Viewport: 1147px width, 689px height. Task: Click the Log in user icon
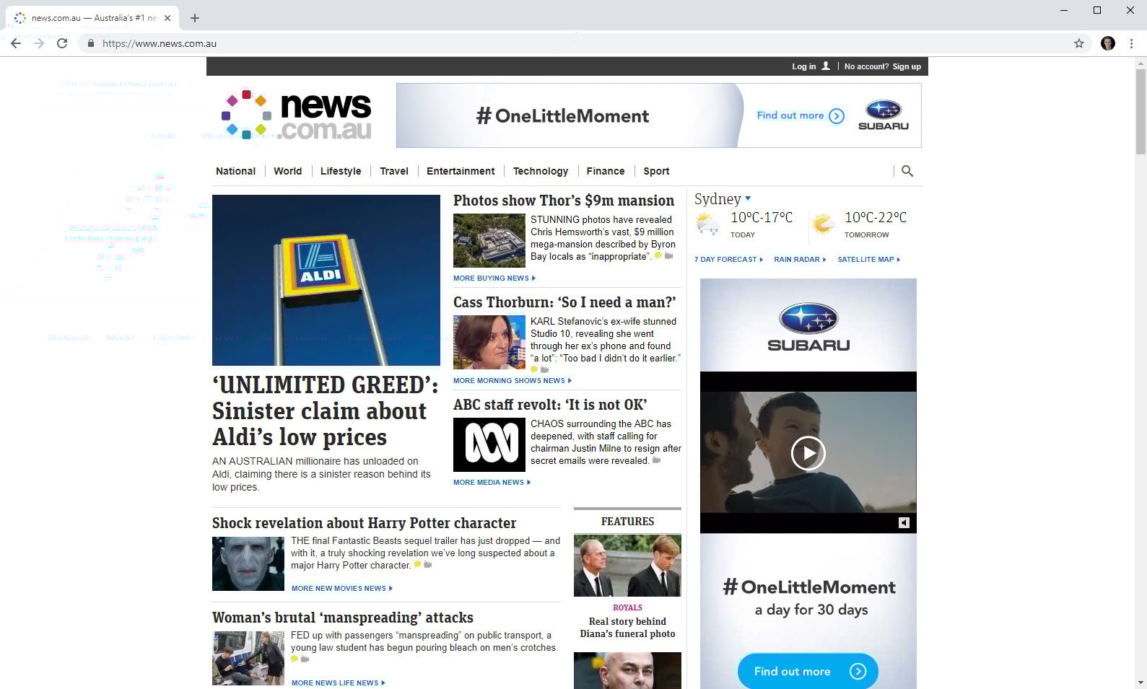point(826,66)
